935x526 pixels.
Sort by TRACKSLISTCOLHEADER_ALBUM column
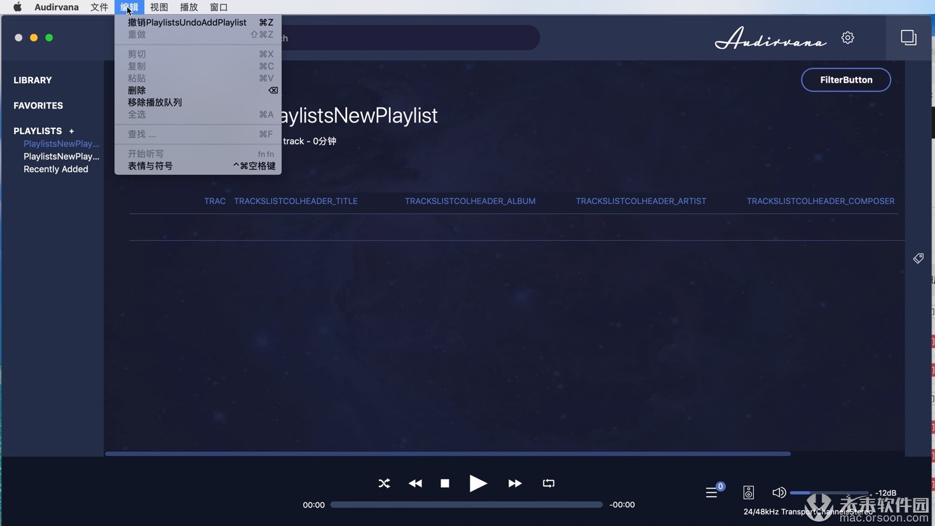tap(470, 201)
